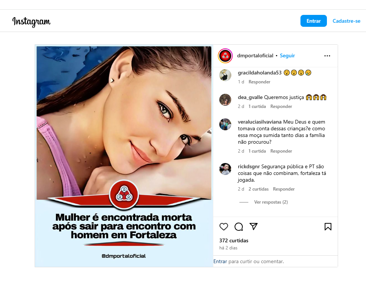Follow dmportaloficial via Seguir
Viewport: 366px width, 284px height.
pos(287,55)
